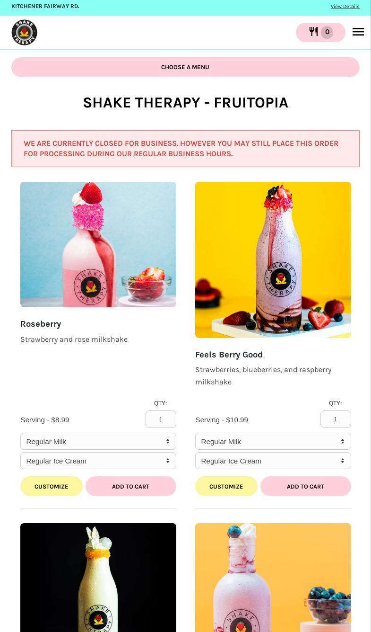Click the Roseberry milkshake photo

(x=98, y=244)
